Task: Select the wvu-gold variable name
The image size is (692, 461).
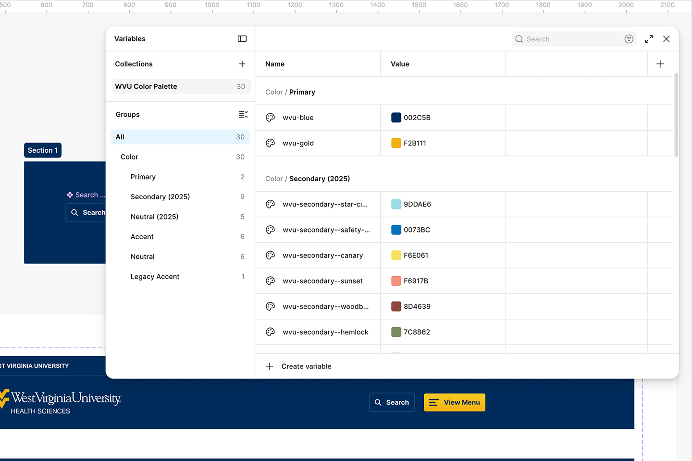Action: click(x=298, y=143)
